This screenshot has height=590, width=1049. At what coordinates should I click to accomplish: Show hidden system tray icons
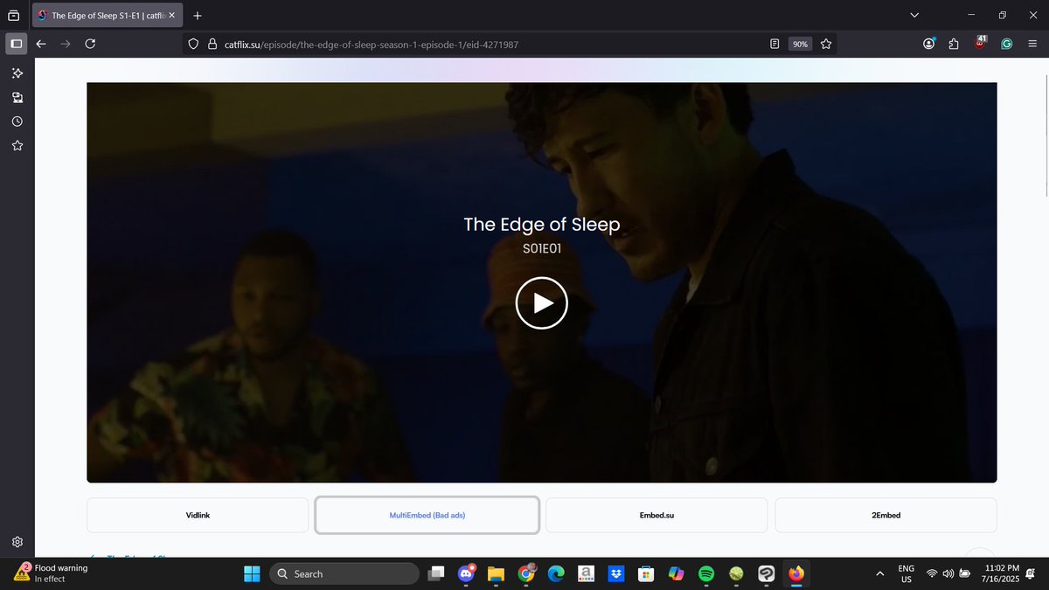pos(879,573)
